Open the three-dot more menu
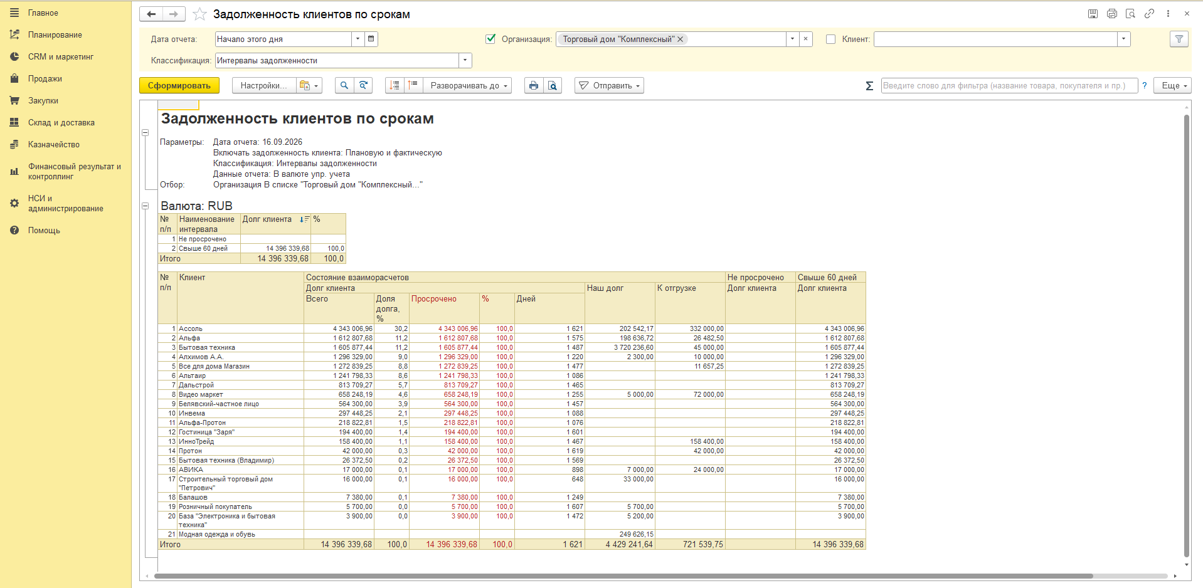The width and height of the screenshot is (1203, 588). tap(1168, 14)
